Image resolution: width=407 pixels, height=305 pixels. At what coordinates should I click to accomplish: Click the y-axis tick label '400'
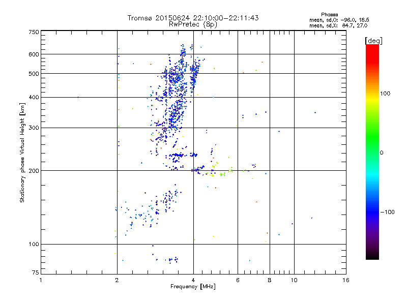tap(34, 97)
